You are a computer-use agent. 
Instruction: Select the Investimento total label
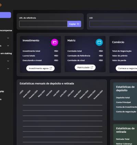tap(31, 51)
